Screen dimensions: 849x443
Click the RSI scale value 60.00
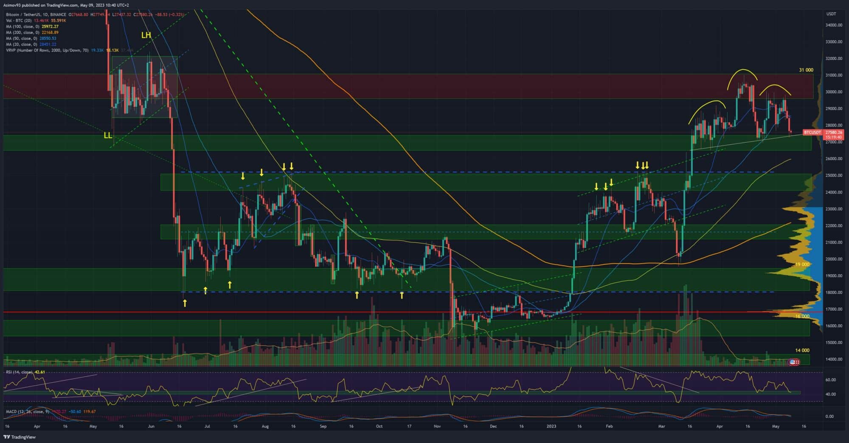pos(831,380)
